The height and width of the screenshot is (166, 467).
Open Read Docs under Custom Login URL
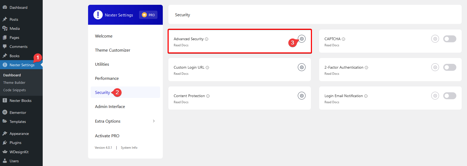181,74
